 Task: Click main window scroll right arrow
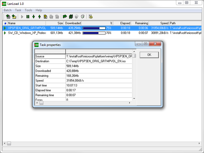pyautogui.click(x=199, y=143)
